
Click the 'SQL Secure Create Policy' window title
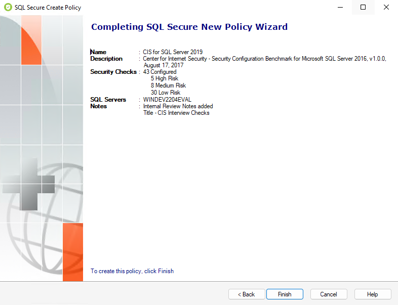(48, 8)
